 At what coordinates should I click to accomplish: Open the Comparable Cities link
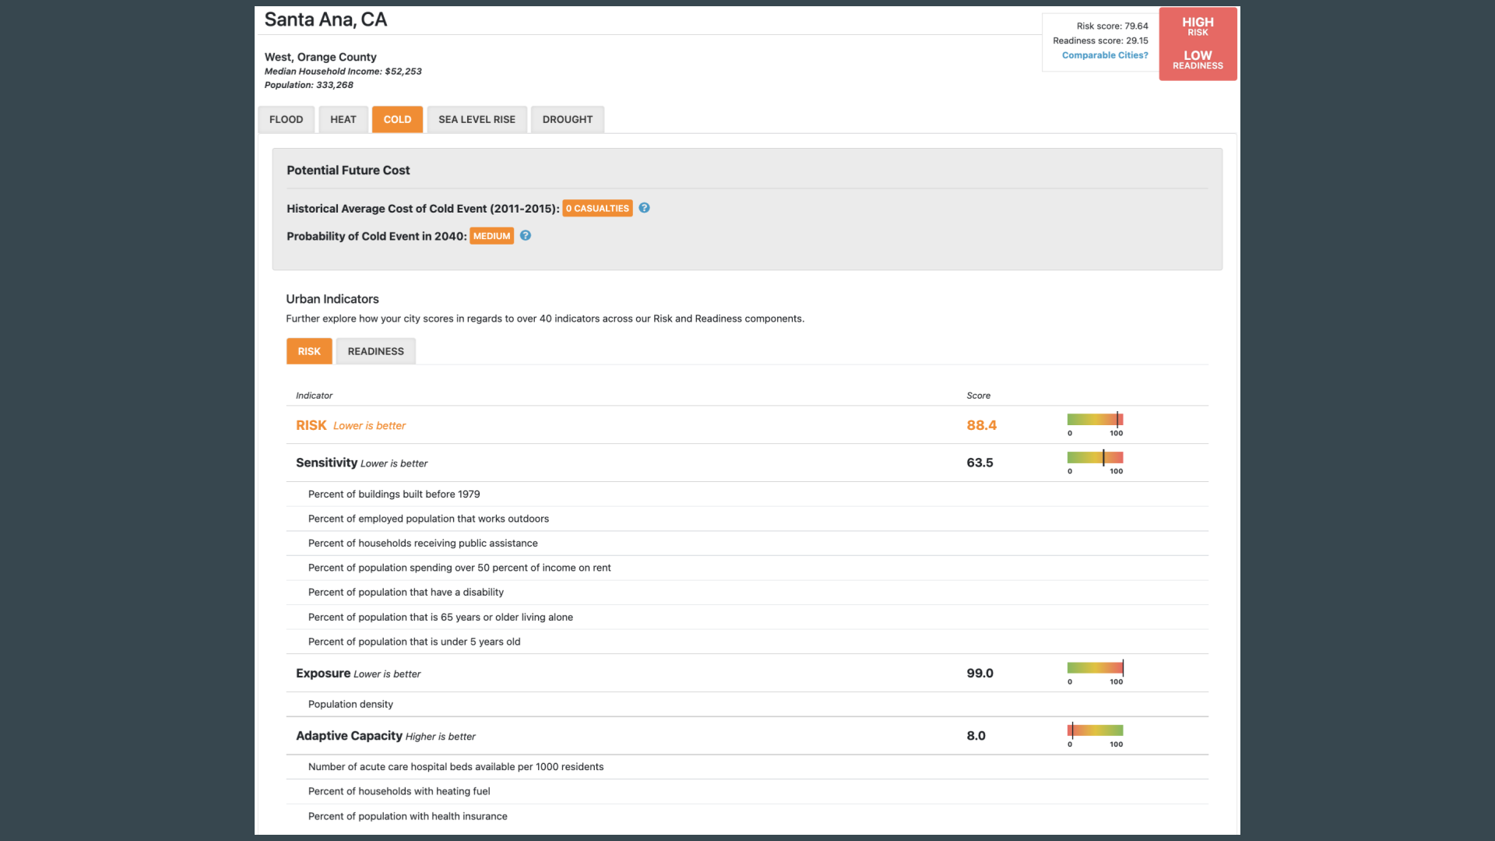click(x=1105, y=55)
